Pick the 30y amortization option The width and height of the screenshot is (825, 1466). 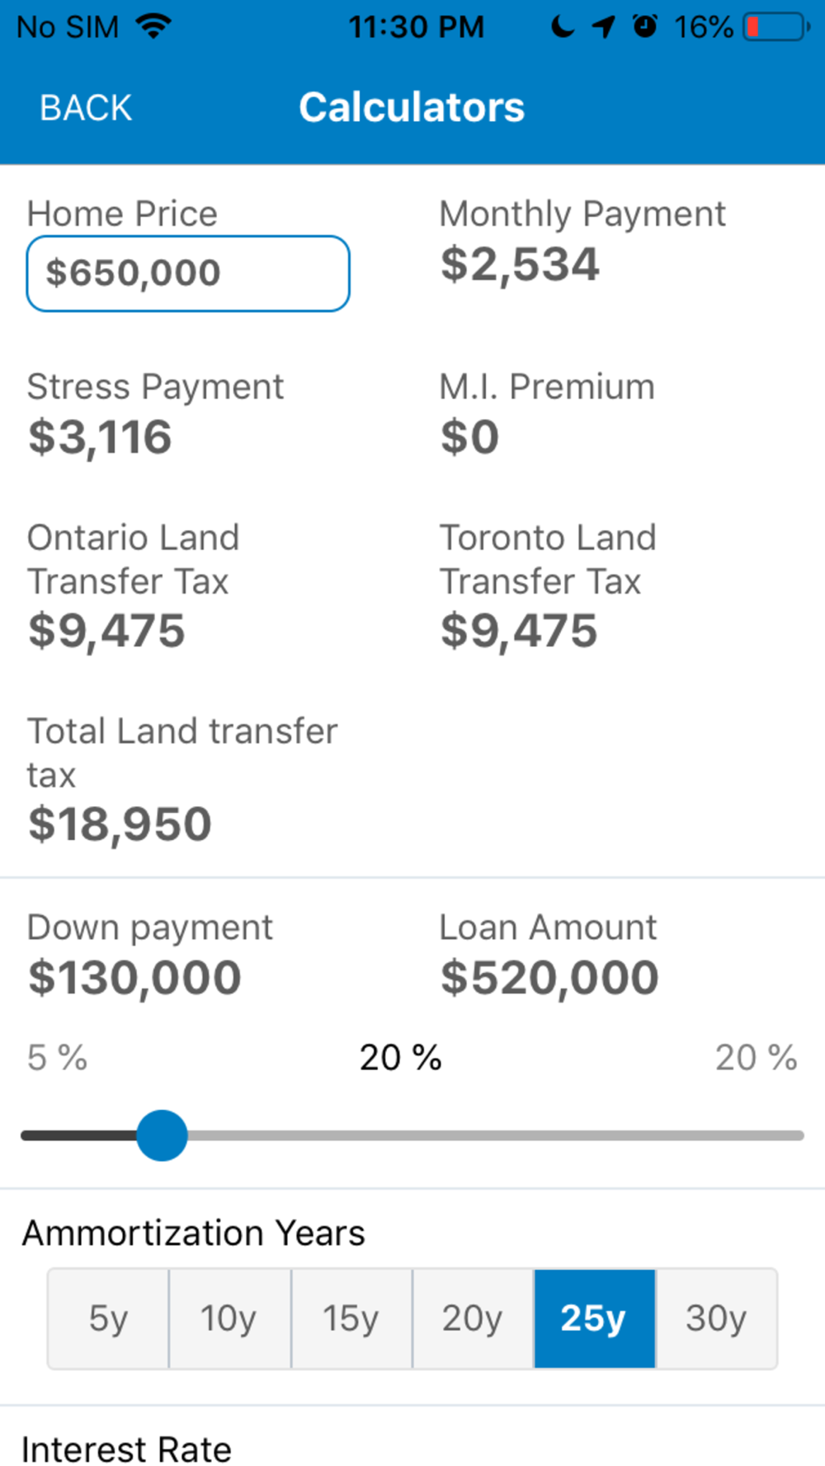pos(716,1318)
